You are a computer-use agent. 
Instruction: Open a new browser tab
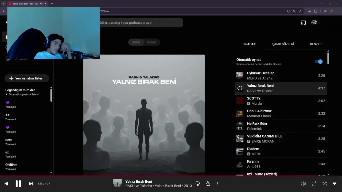(52, 3)
